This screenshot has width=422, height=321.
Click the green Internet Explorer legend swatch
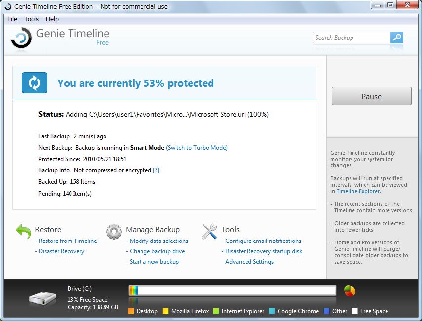point(216,311)
